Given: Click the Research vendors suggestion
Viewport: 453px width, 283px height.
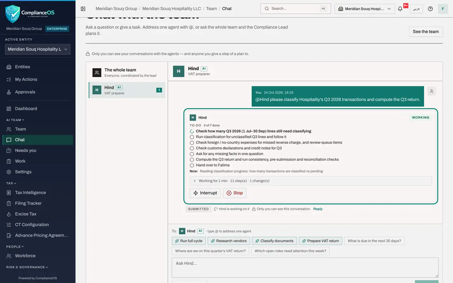Looking at the screenshot, I should [229, 241].
